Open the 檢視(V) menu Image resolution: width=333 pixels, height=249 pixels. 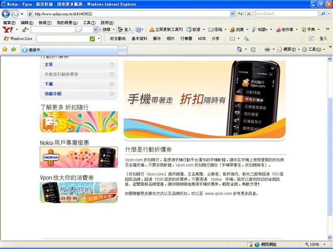point(45,23)
